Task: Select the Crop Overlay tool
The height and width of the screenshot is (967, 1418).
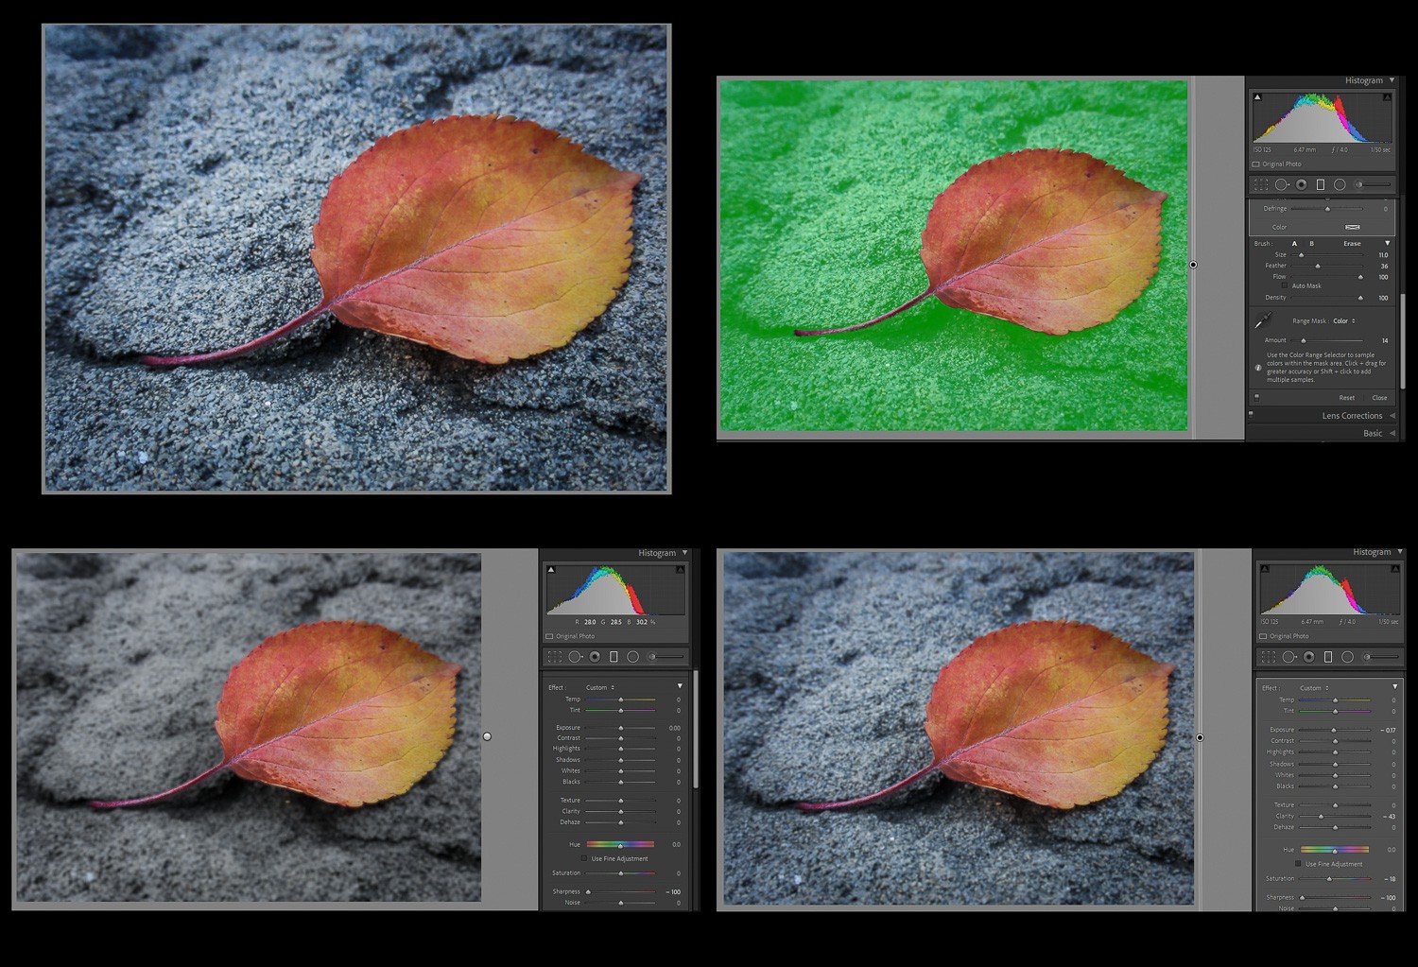Action: (1261, 185)
